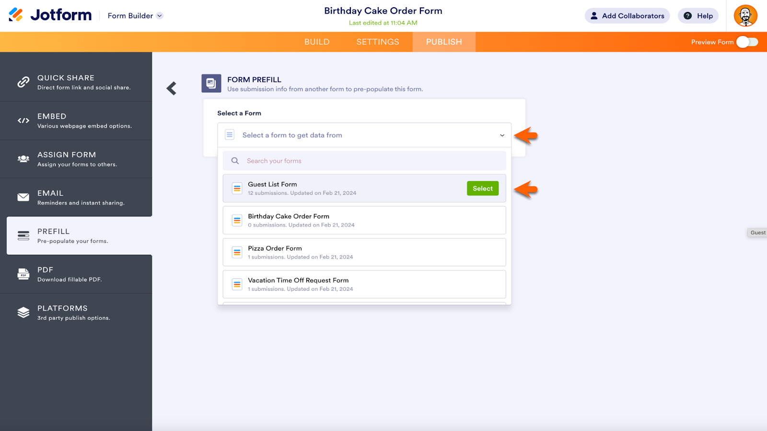Open the Form Builder dropdown
The height and width of the screenshot is (431, 767).
coord(136,16)
